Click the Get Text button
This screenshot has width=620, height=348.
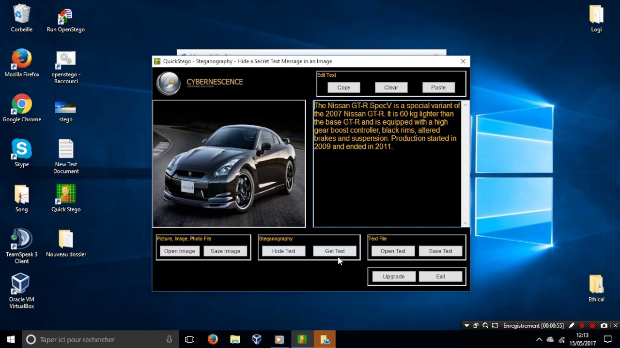[335, 251]
